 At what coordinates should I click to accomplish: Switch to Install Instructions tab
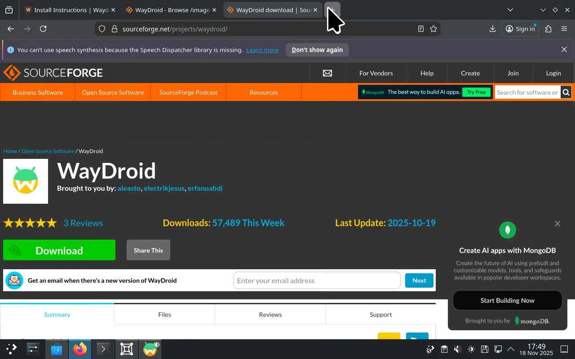click(x=70, y=10)
